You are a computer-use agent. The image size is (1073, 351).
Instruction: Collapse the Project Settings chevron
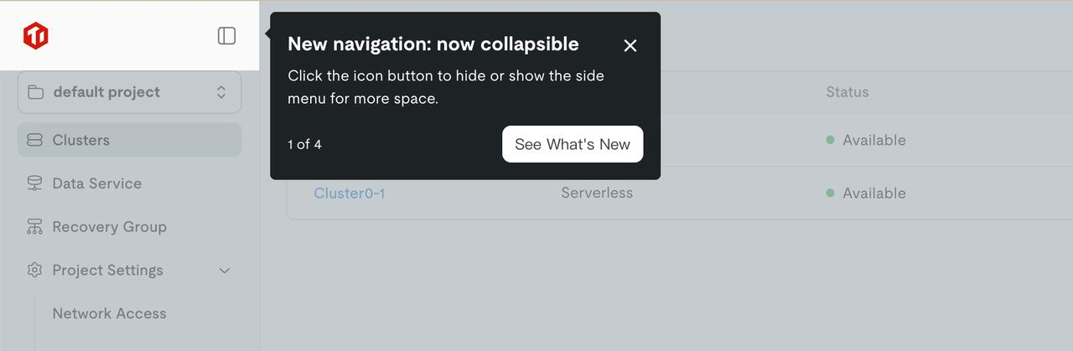tap(224, 271)
